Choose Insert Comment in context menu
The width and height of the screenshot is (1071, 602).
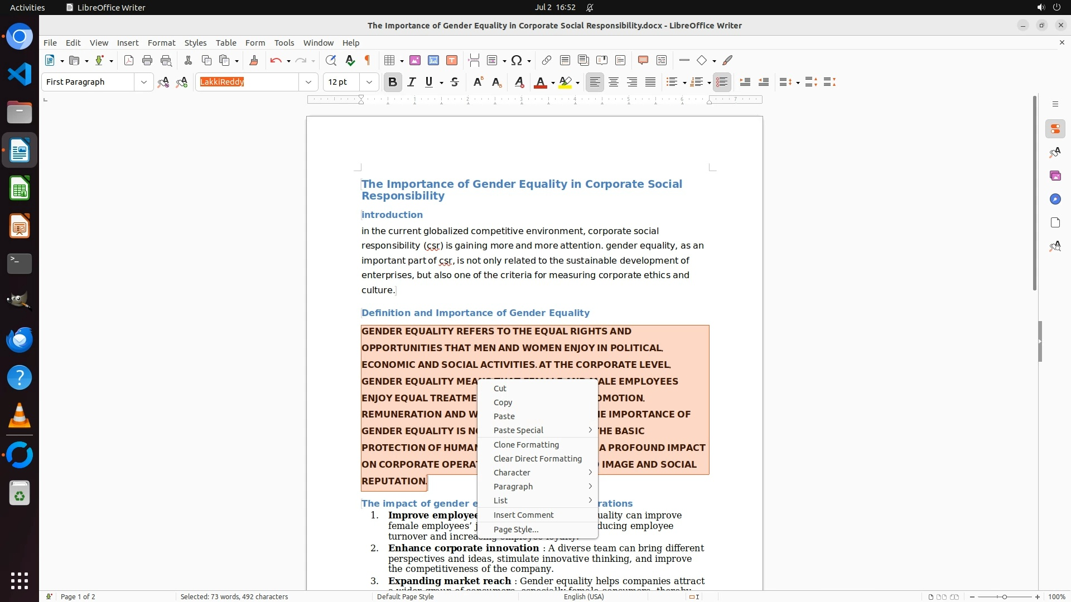coord(523,515)
